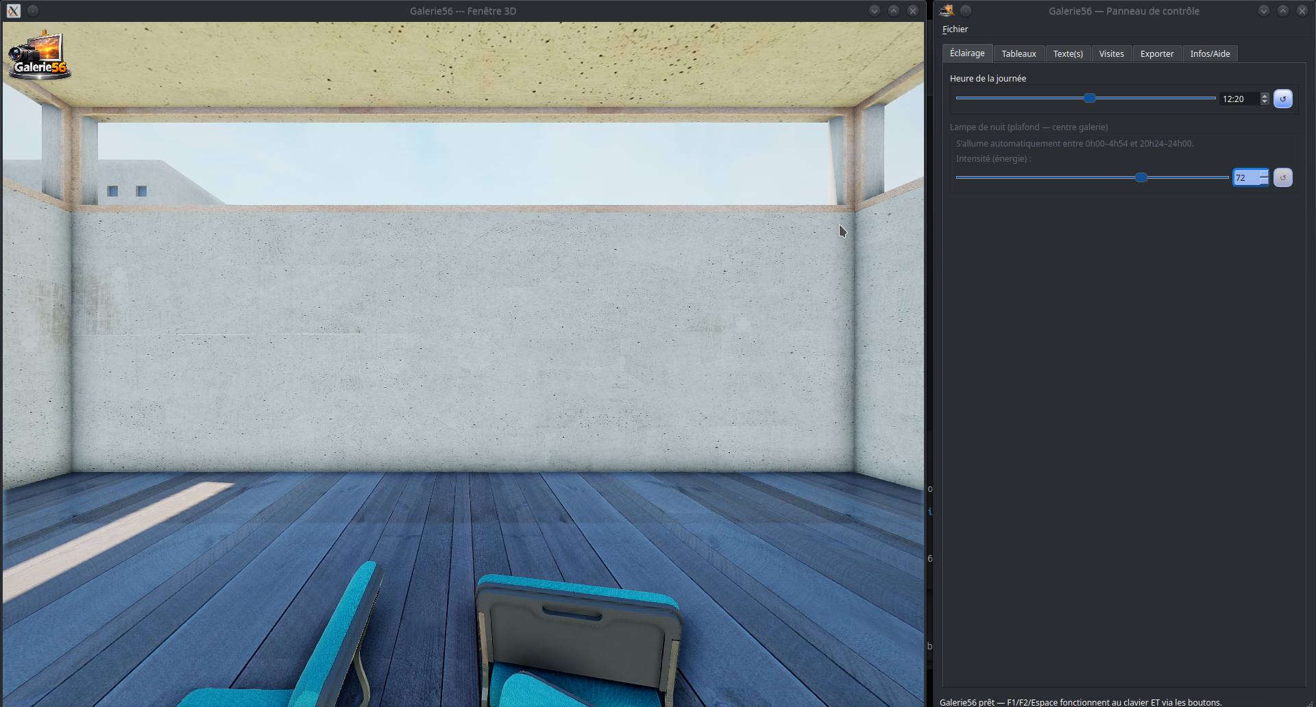Screen dimensions: 1316x707
Task: Select the Éclairage tab
Action: [967, 53]
